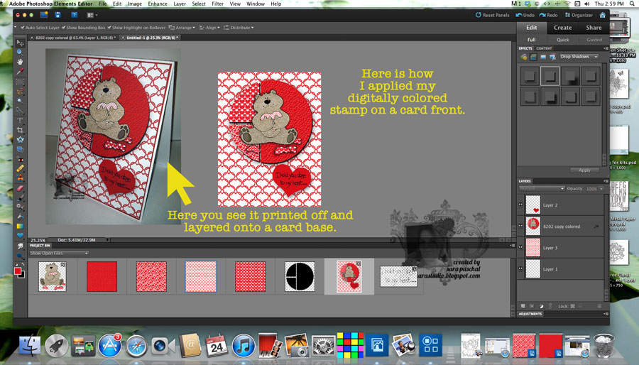Viewport: 639px width, 365px height.
Task: Select the Sponge tool at toolbox bottom
Action: (x=20, y=256)
